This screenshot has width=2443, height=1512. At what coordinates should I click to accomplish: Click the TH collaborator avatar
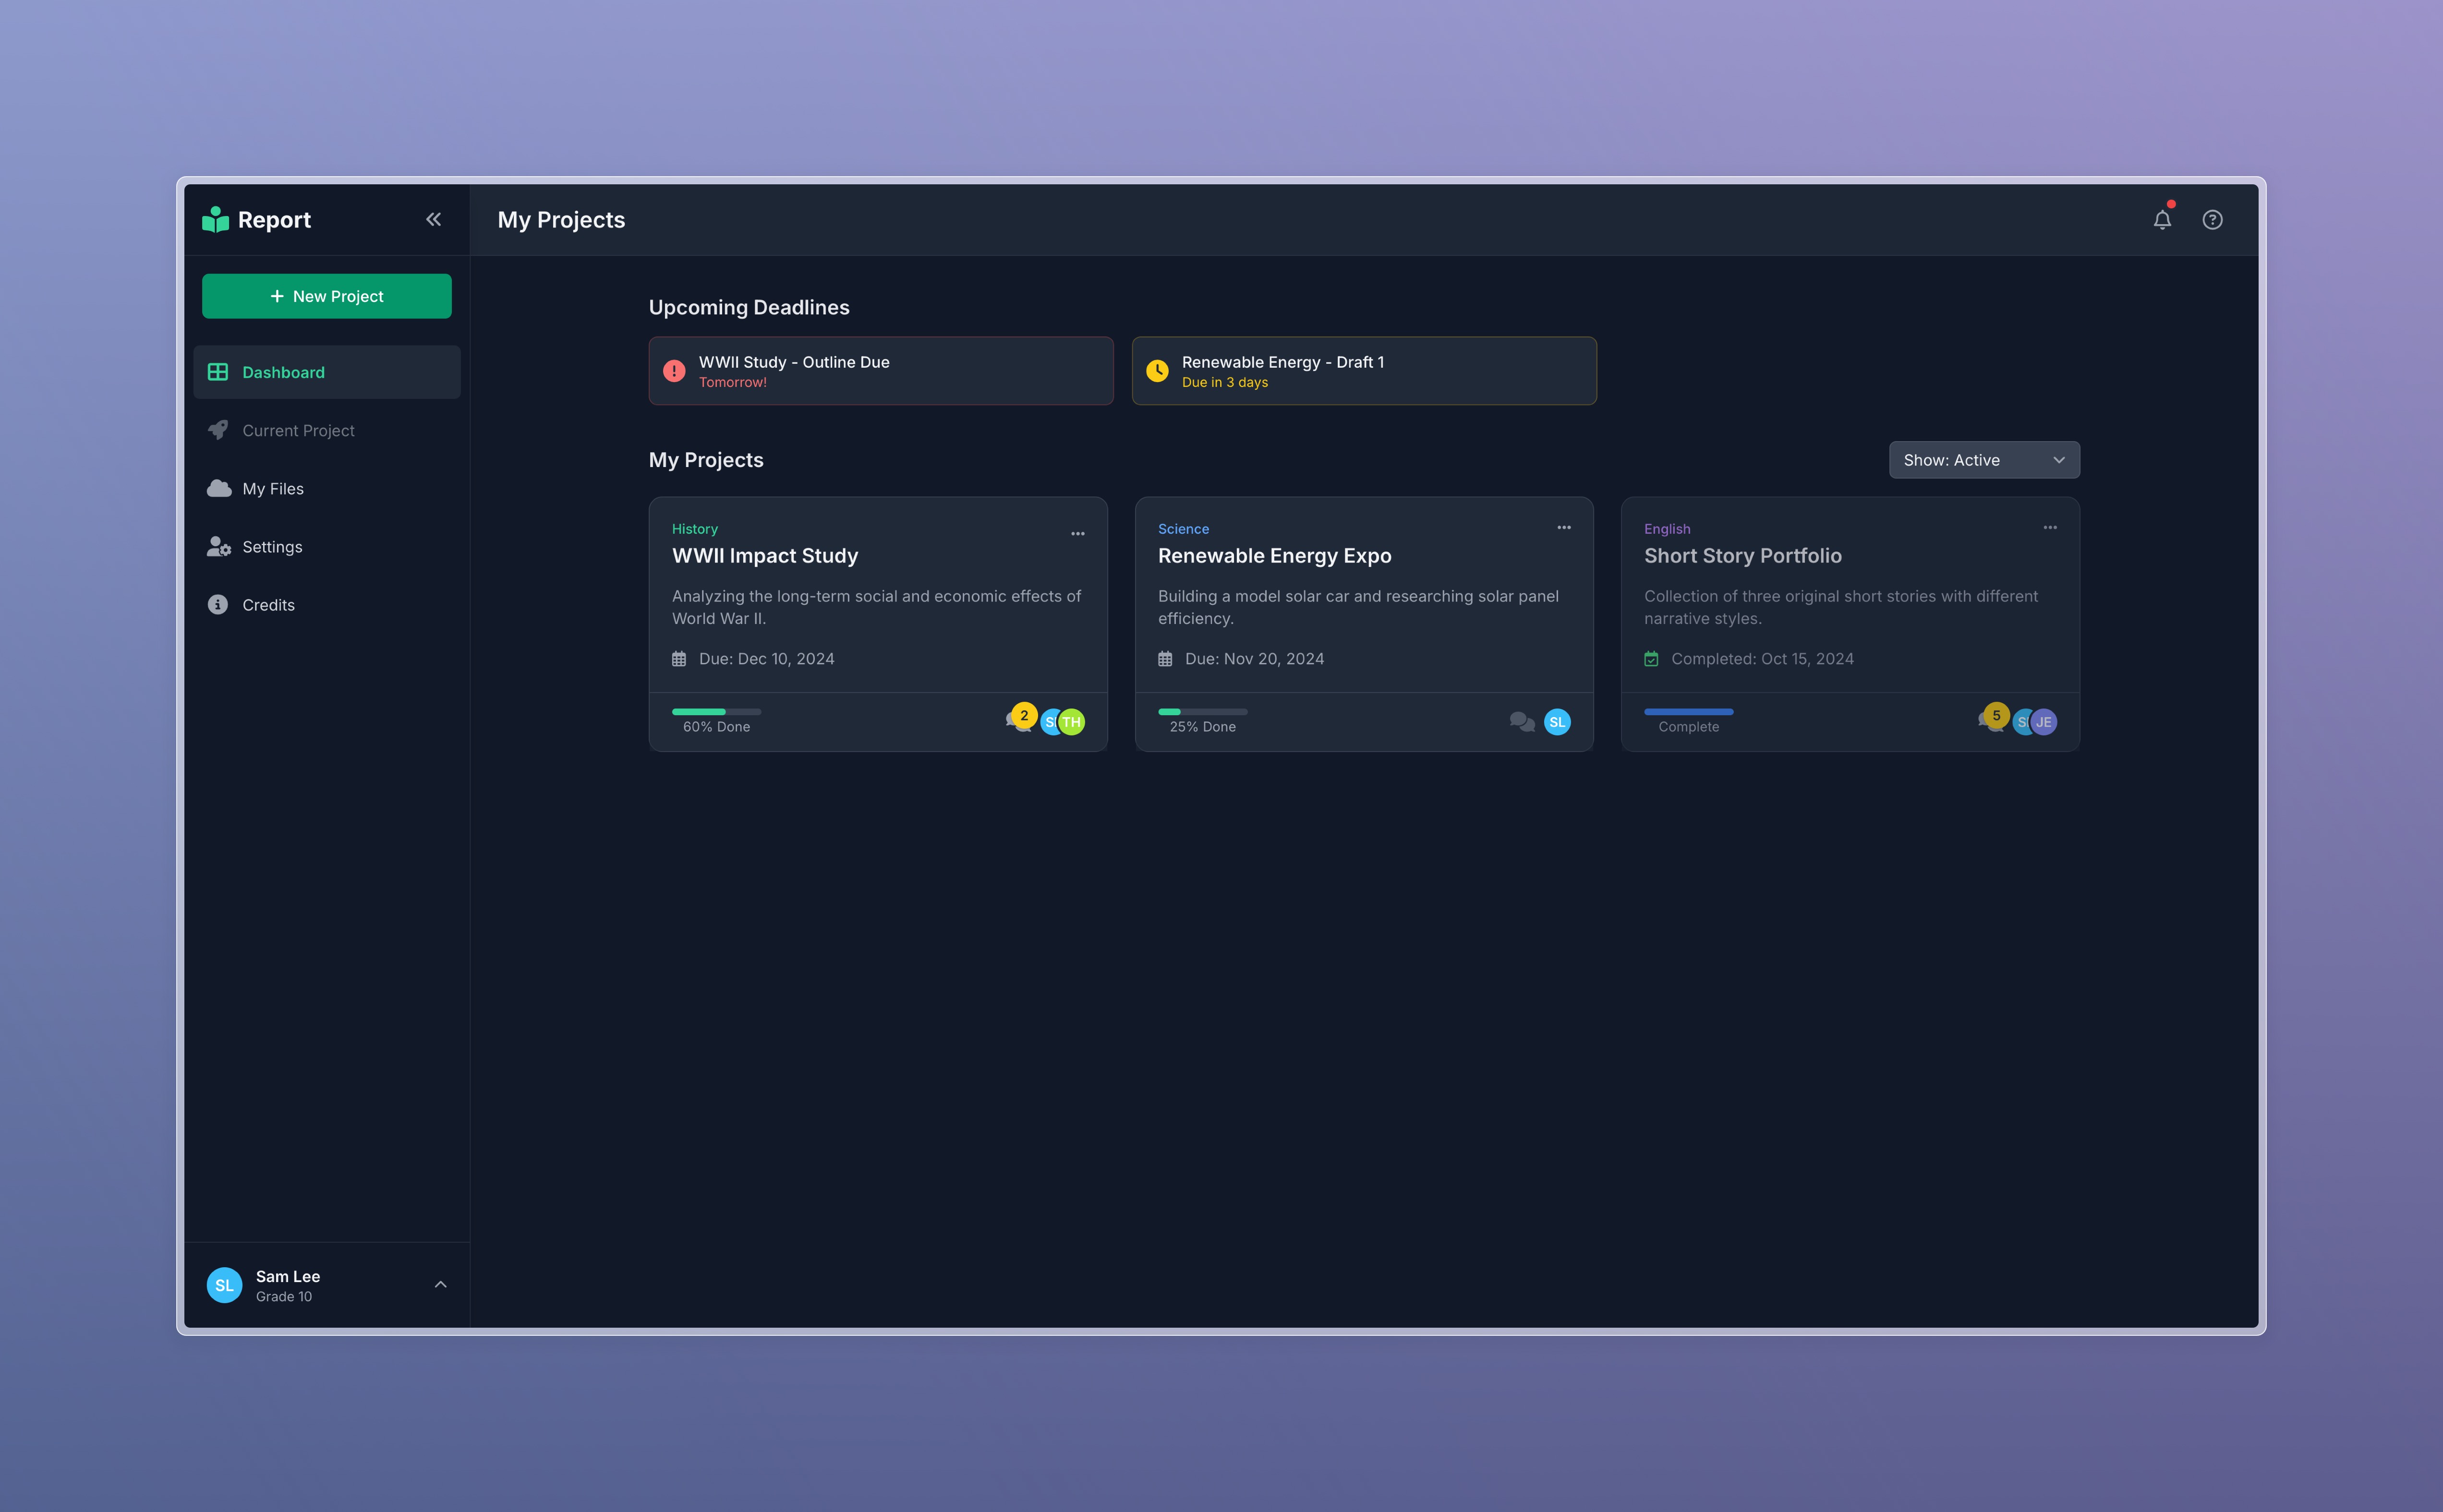[1073, 722]
